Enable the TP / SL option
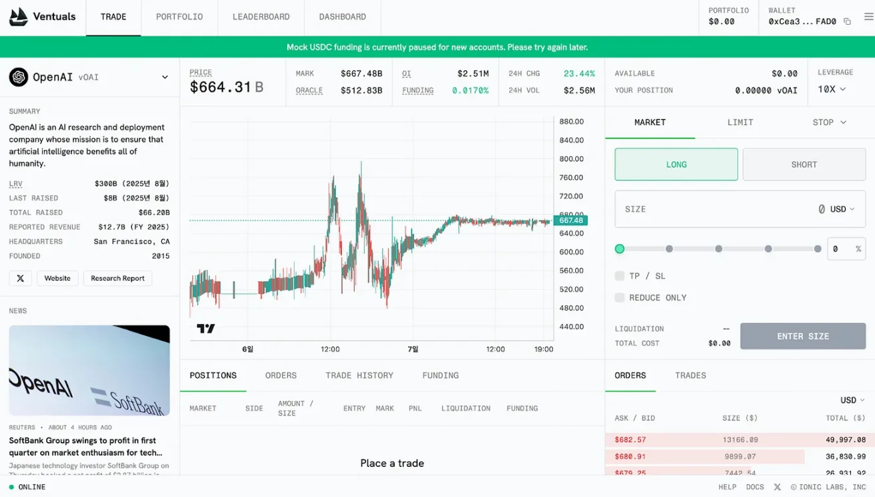Image resolution: width=875 pixels, height=497 pixels. point(620,276)
